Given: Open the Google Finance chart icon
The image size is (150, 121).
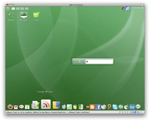Looking at the screenshot, I should tap(69, 107).
